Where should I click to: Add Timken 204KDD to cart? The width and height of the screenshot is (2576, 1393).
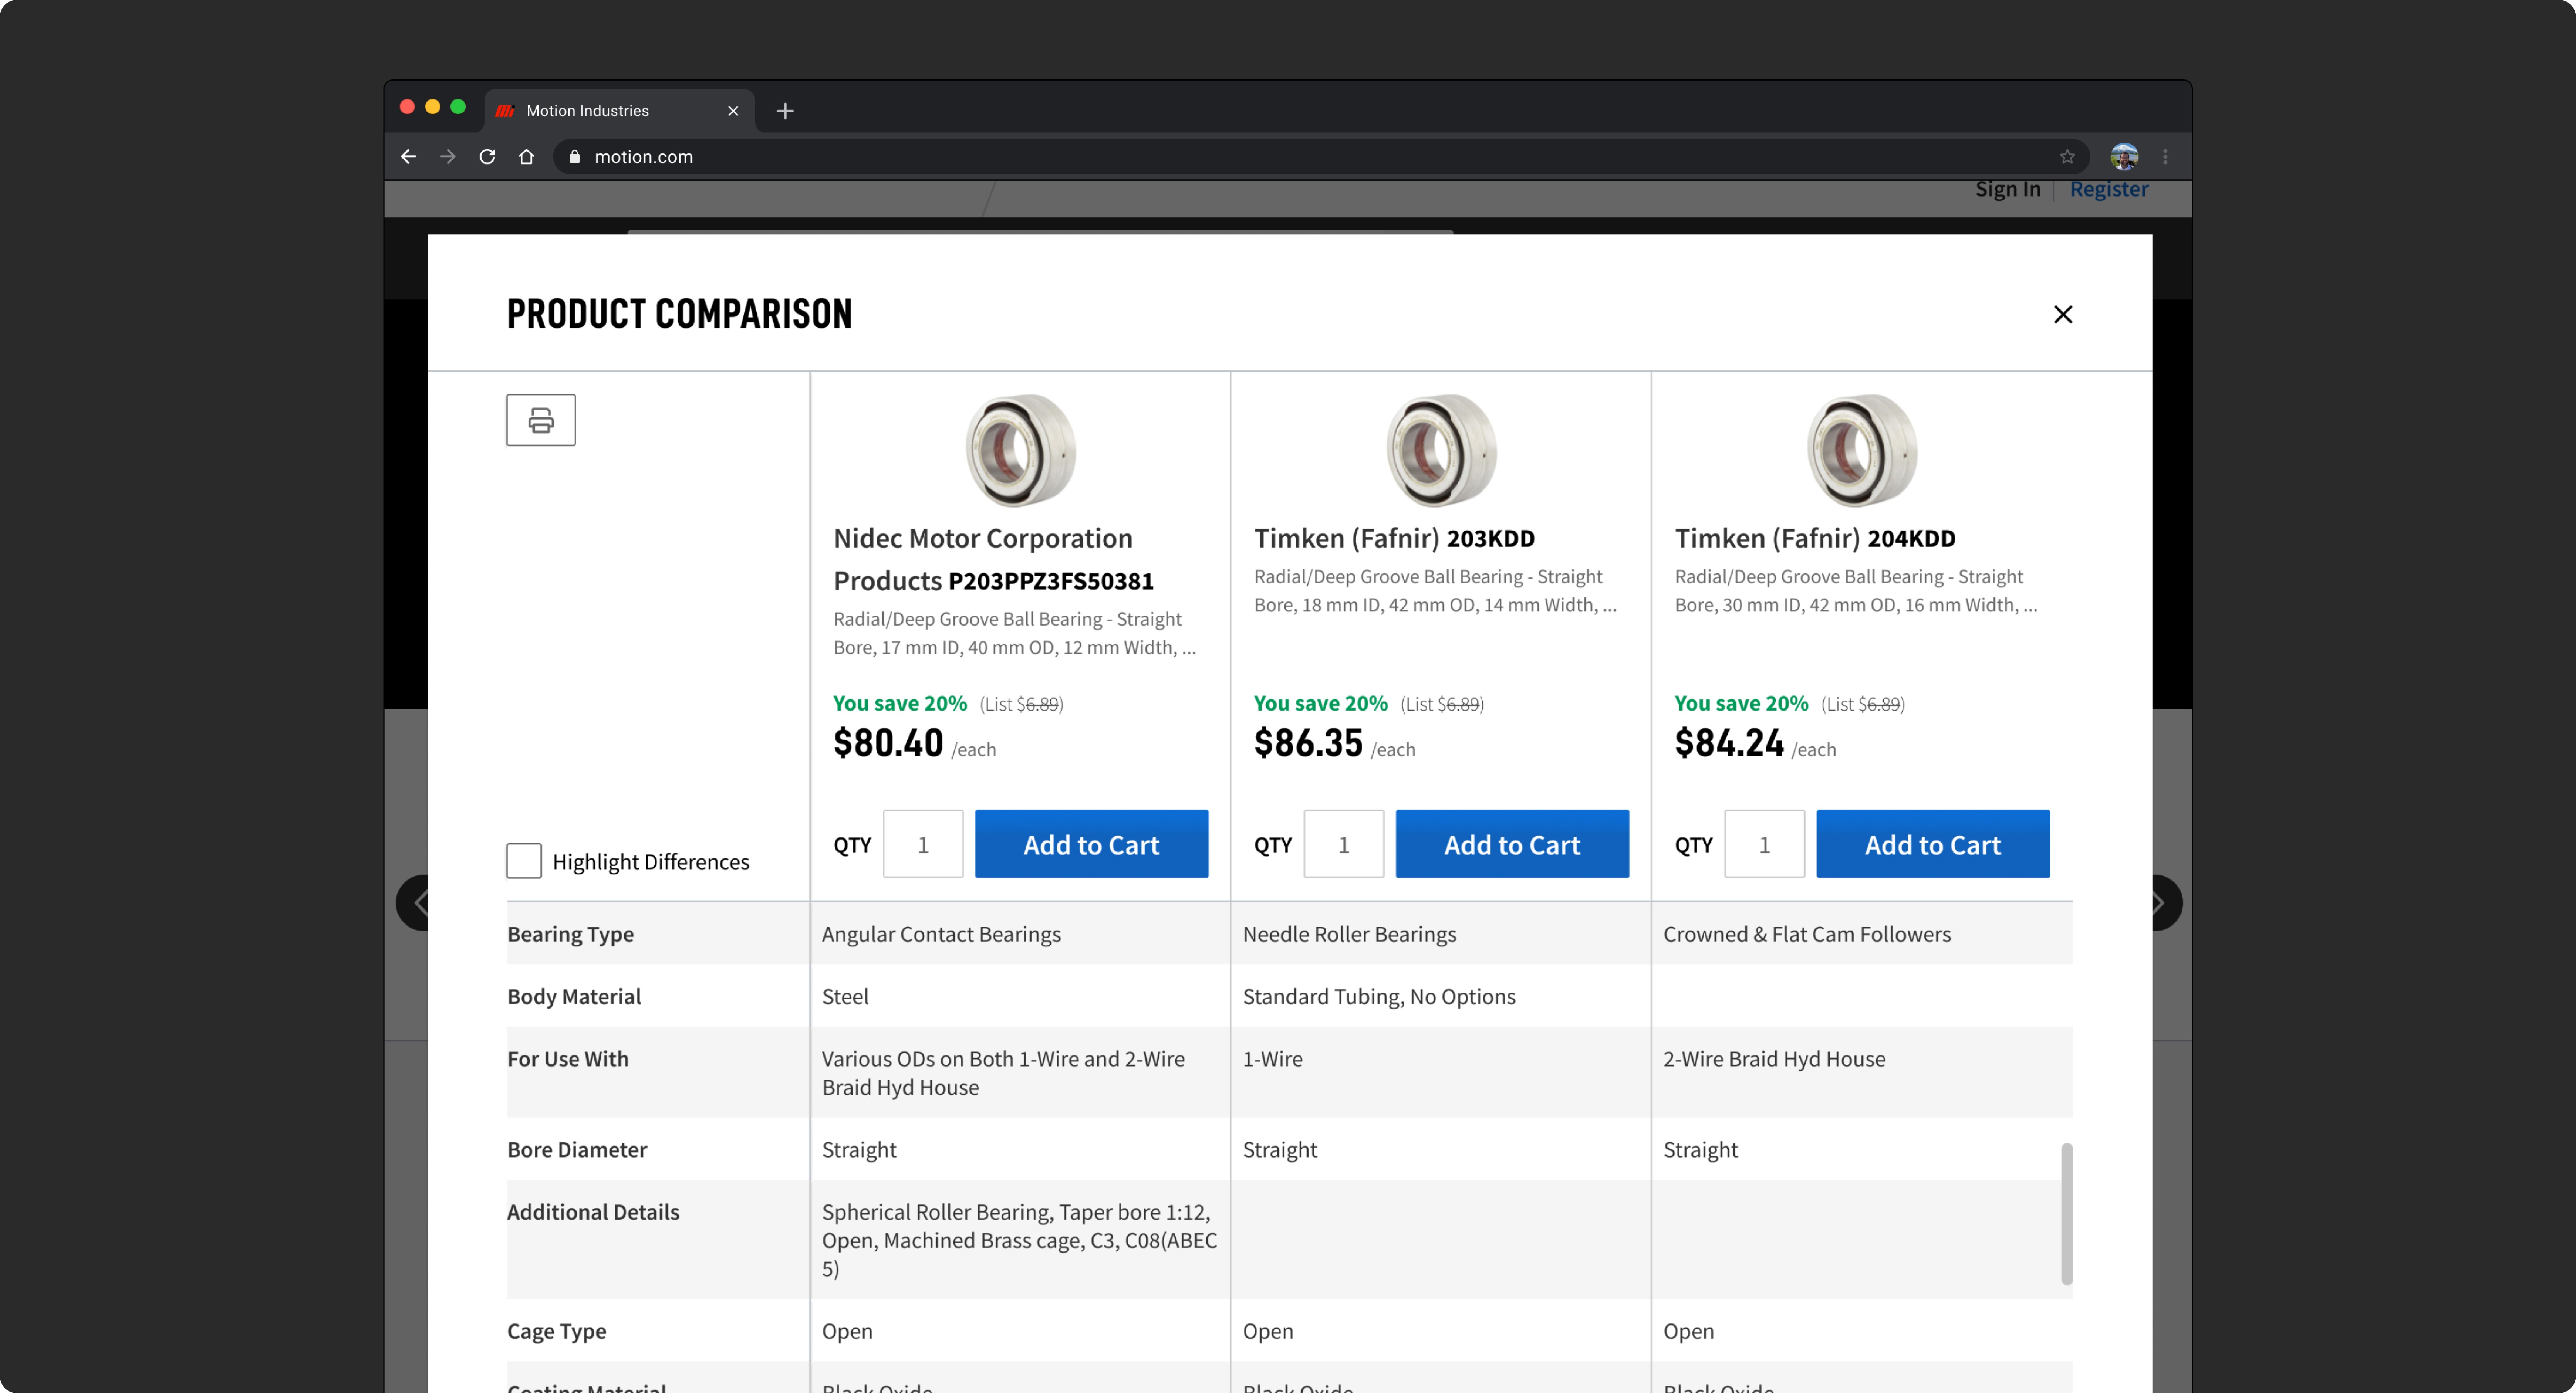click(x=1932, y=844)
